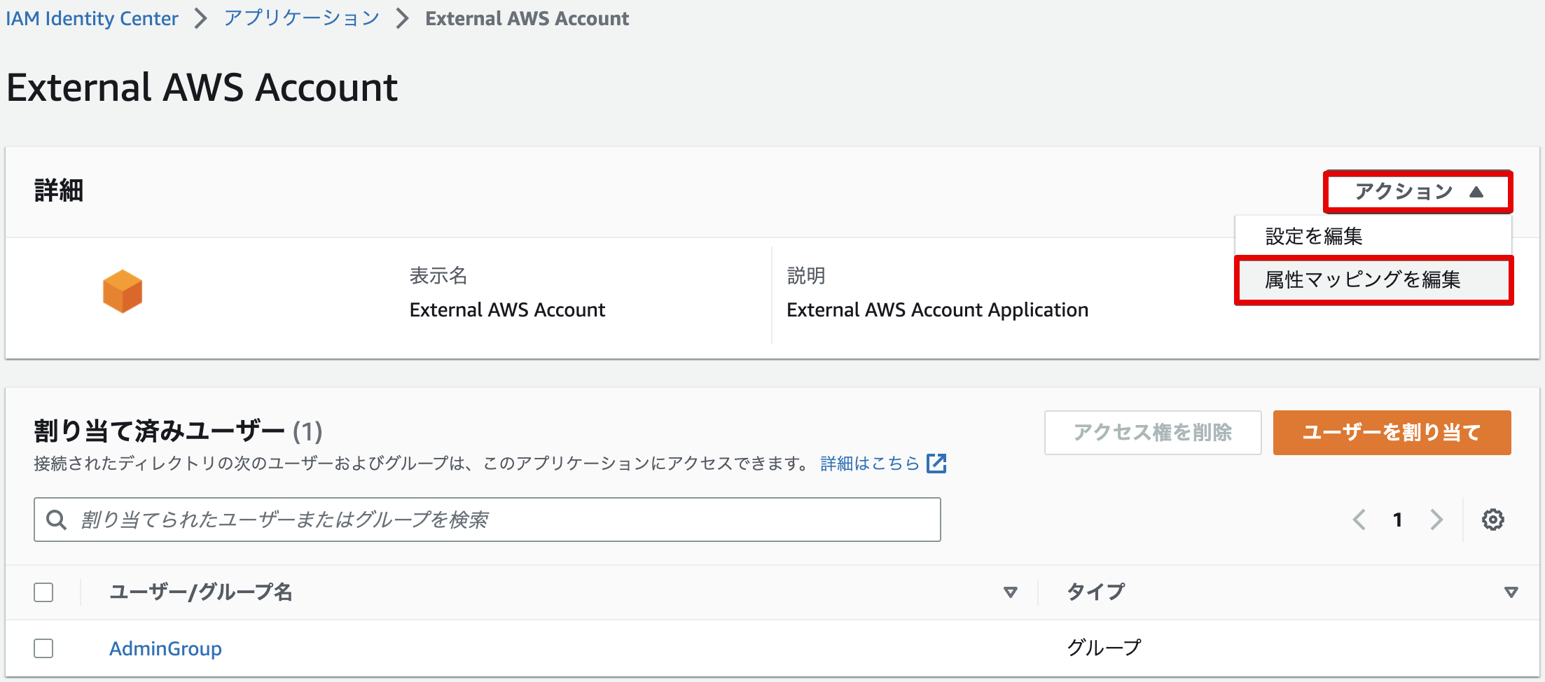Navigate to IAM Identity Center breadcrumb
The height and width of the screenshot is (682, 1545).
(92, 18)
